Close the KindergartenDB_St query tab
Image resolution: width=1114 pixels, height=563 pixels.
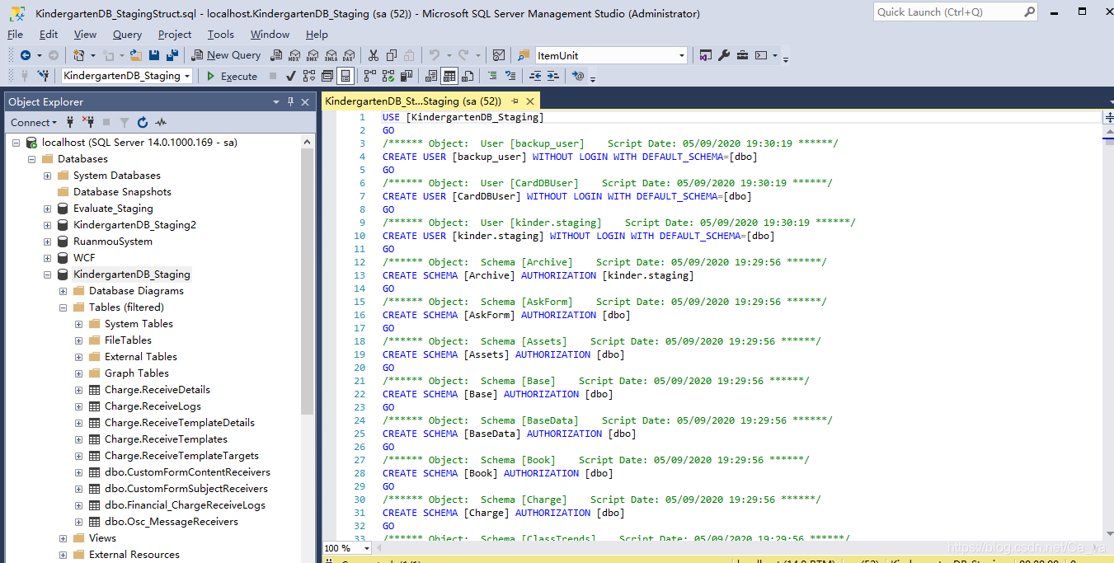(x=530, y=101)
